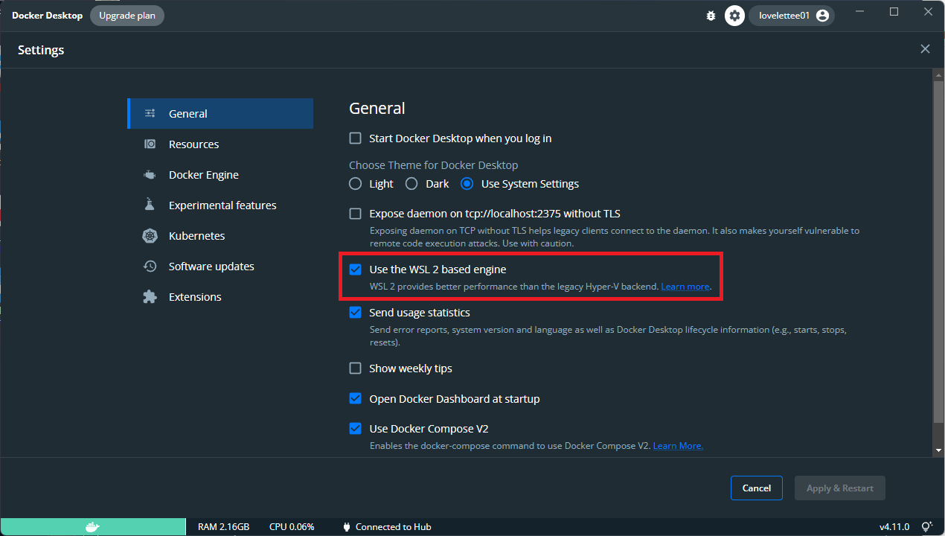Viewport: 945px width, 536px height.
Task: Click the General sliders icon in sidebar
Action: [150, 114]
